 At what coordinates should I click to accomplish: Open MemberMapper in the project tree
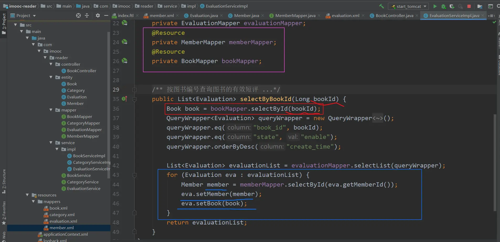[83, 136]
